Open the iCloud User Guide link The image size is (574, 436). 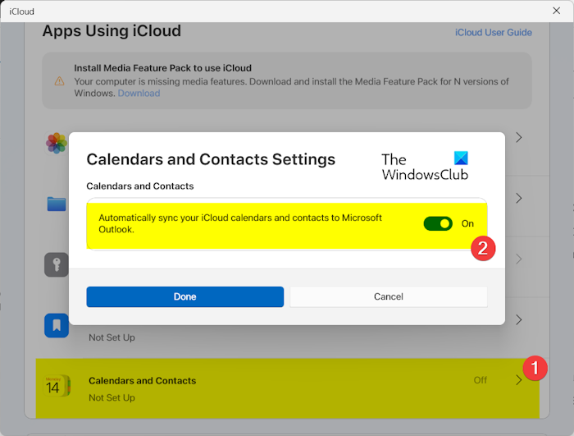coord(493,33)
